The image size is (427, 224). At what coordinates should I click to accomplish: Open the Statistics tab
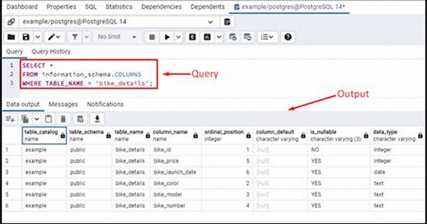pos(119,7)
